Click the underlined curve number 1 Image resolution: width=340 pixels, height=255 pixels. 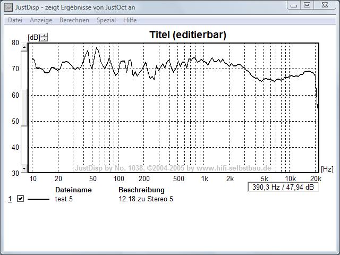10,199
